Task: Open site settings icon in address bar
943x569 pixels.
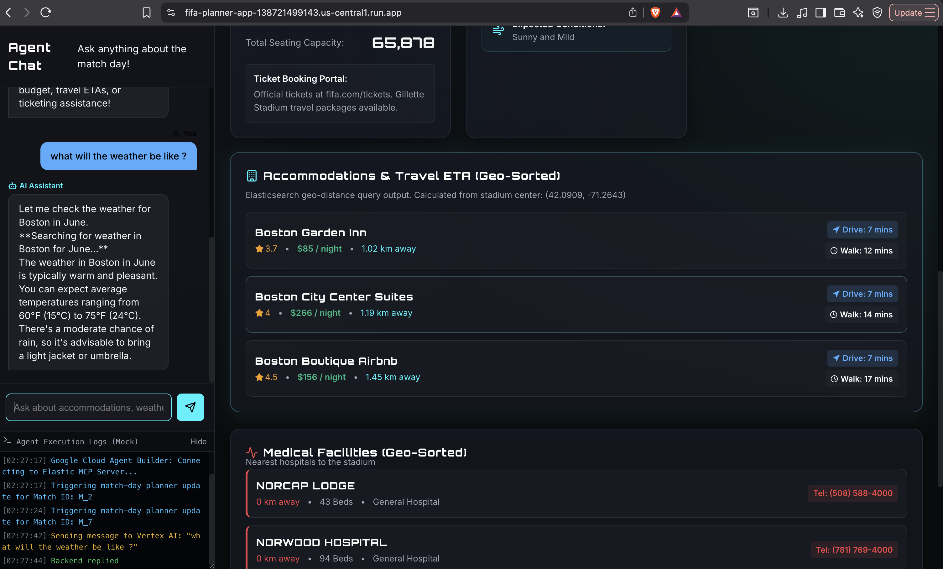Action: [171, 13]
